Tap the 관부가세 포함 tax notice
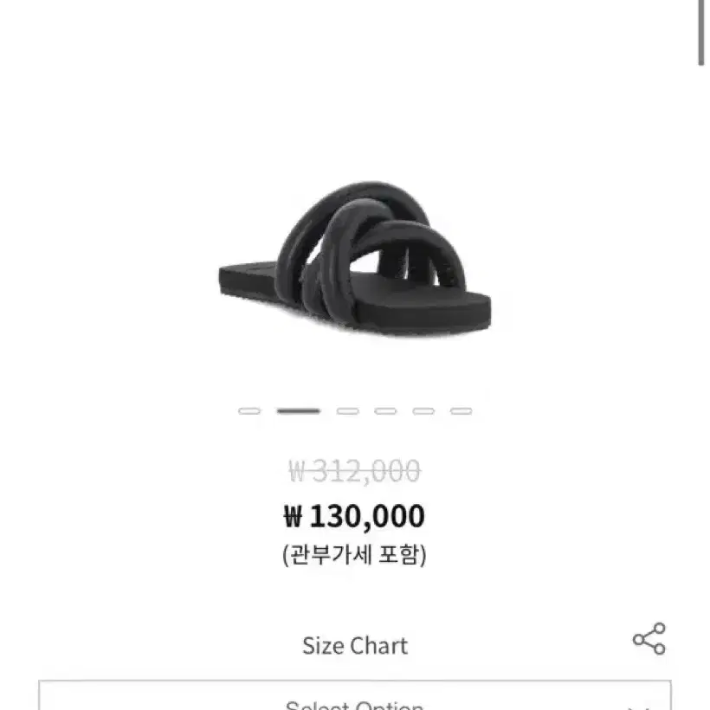This screenshot has height=710, width=710. click(x=354, y=554)
